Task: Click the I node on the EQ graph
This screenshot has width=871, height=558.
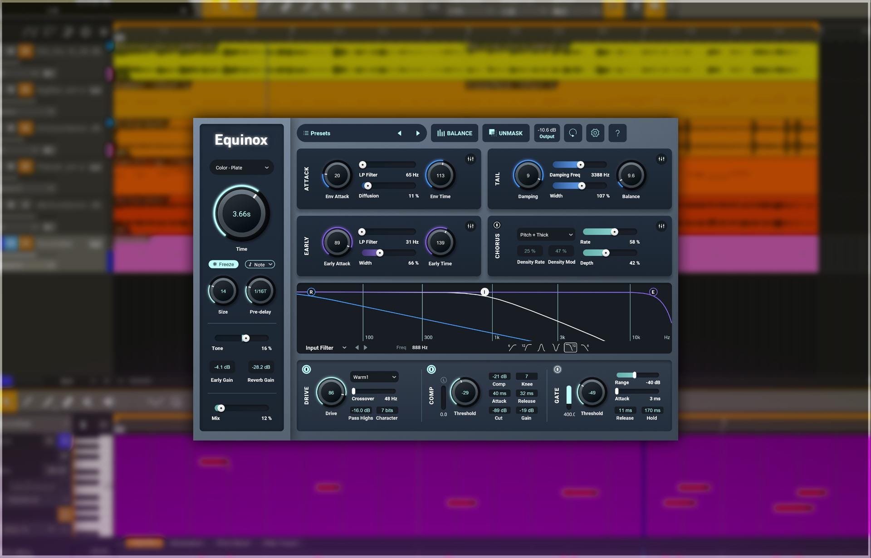Action: click(x=484, y=292)
